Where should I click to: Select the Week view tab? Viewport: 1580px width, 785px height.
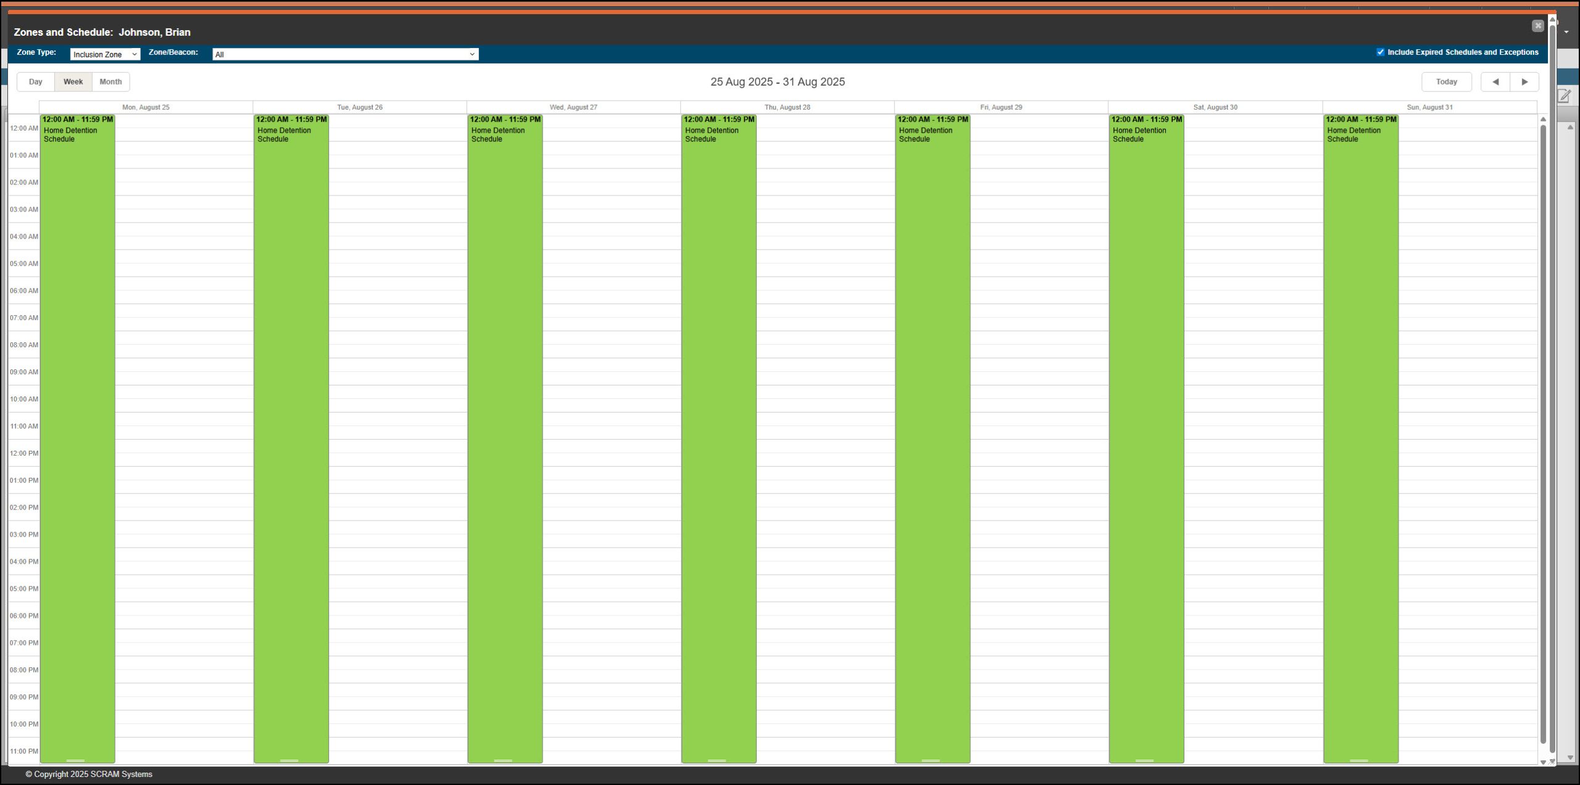[73, 82]
